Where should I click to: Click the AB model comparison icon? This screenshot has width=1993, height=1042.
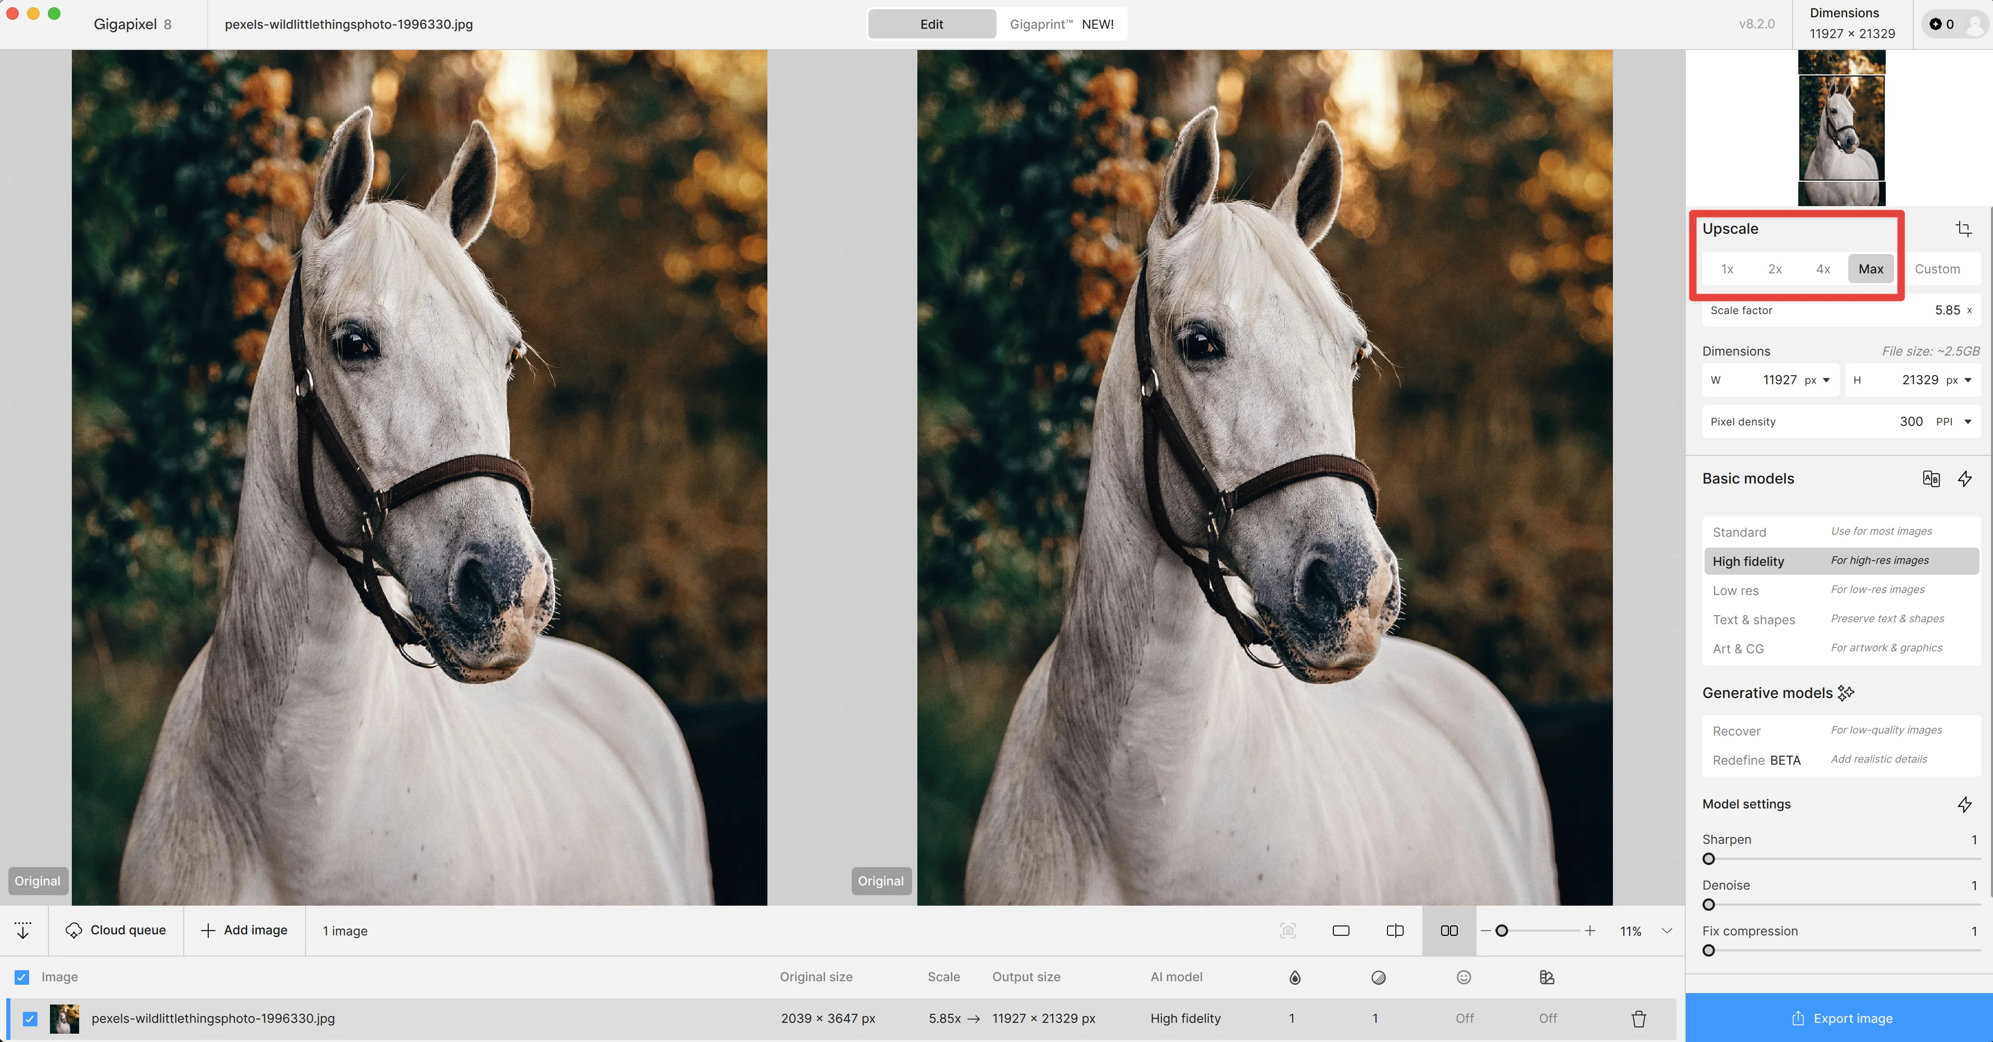1931,479
